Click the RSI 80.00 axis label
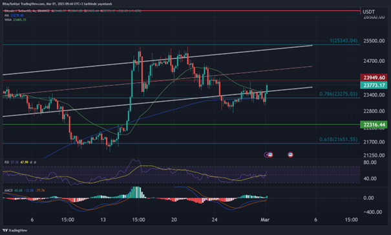This screenshot has height=235, width=391. (370, 162)
